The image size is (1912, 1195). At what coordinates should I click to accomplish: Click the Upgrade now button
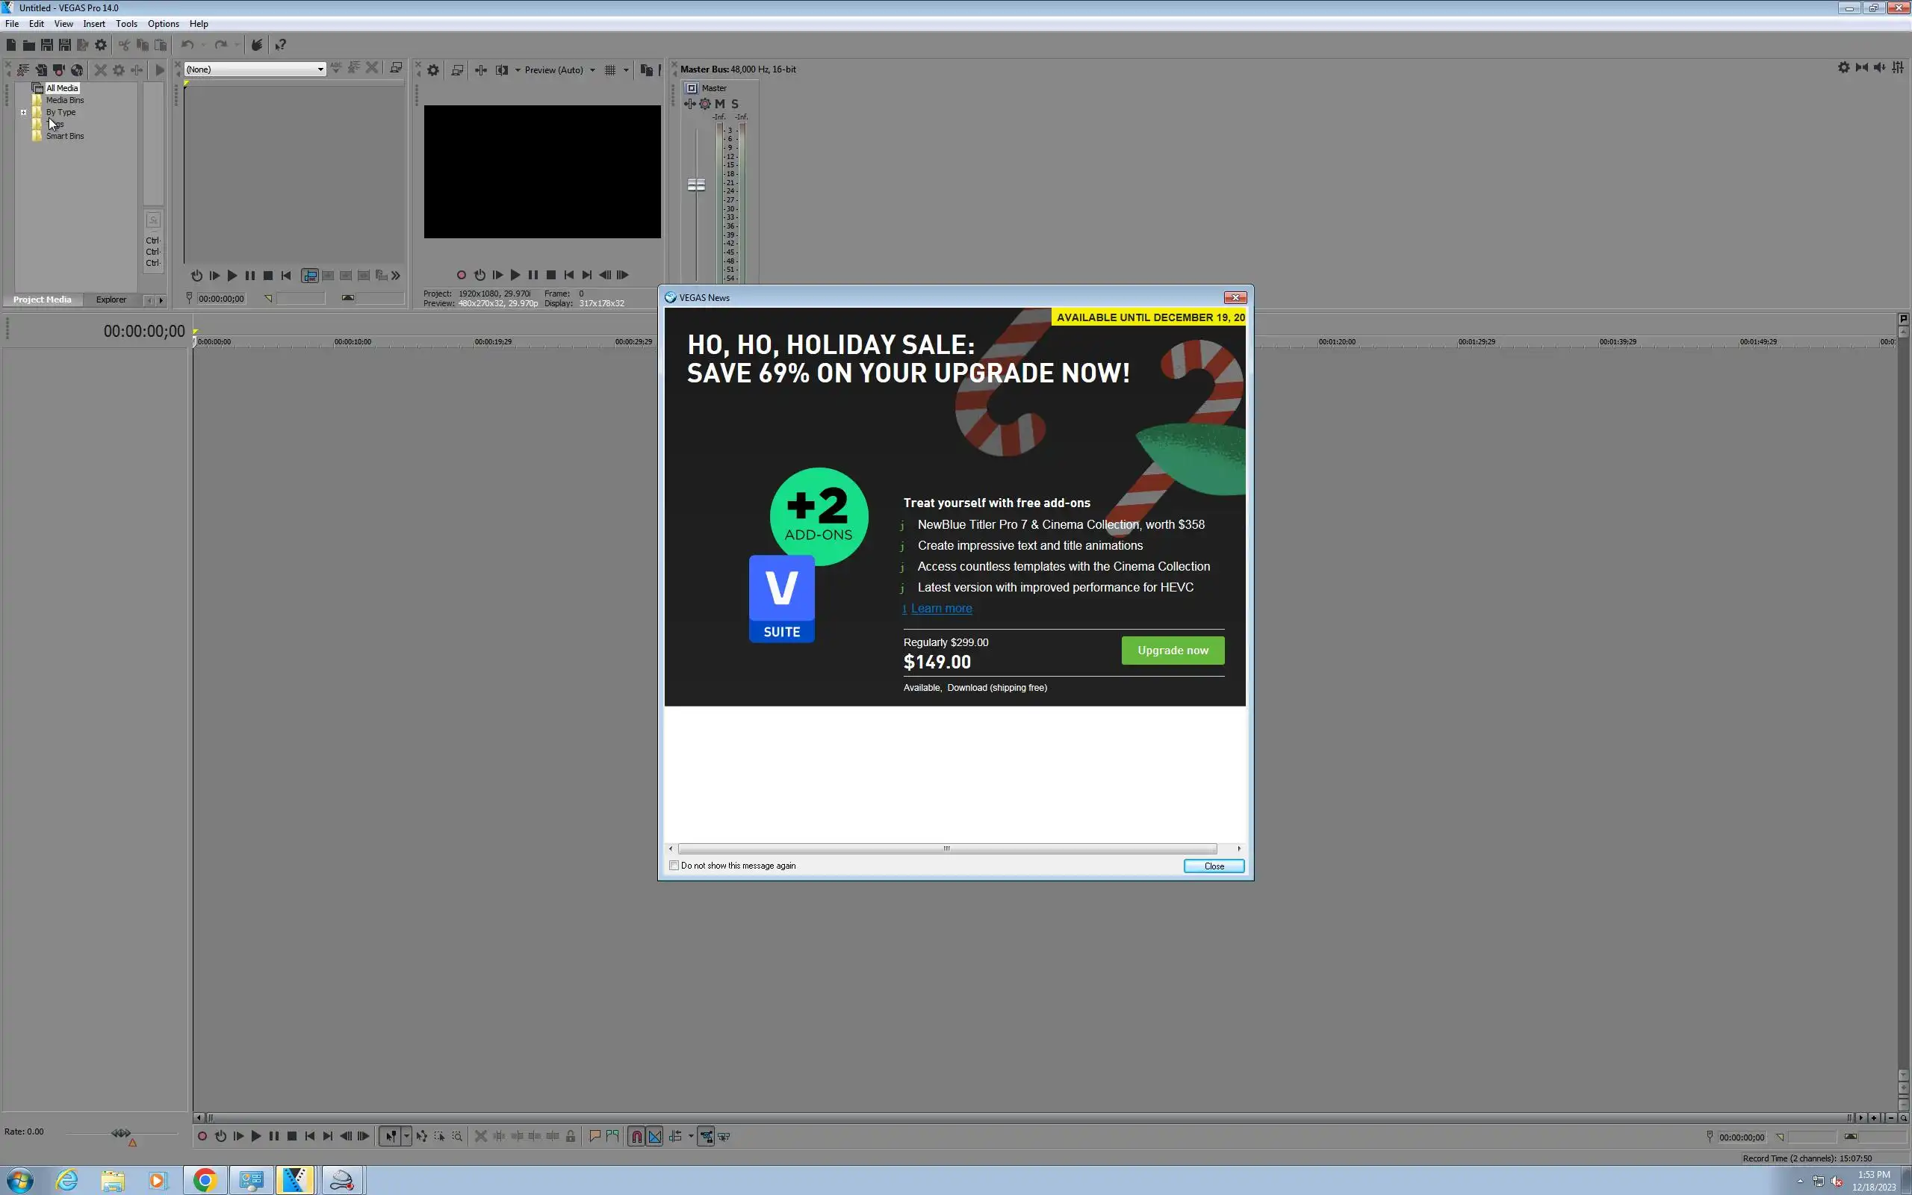click(1173, 651)
